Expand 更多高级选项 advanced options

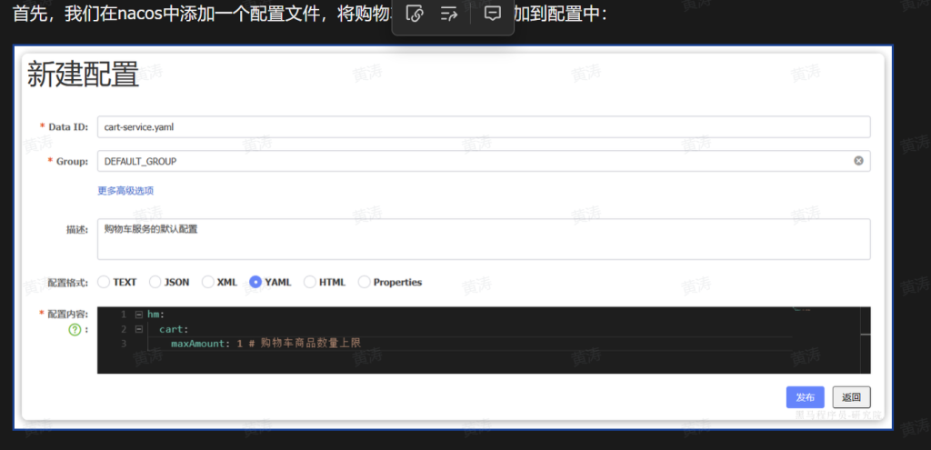(x=125, y=190)
